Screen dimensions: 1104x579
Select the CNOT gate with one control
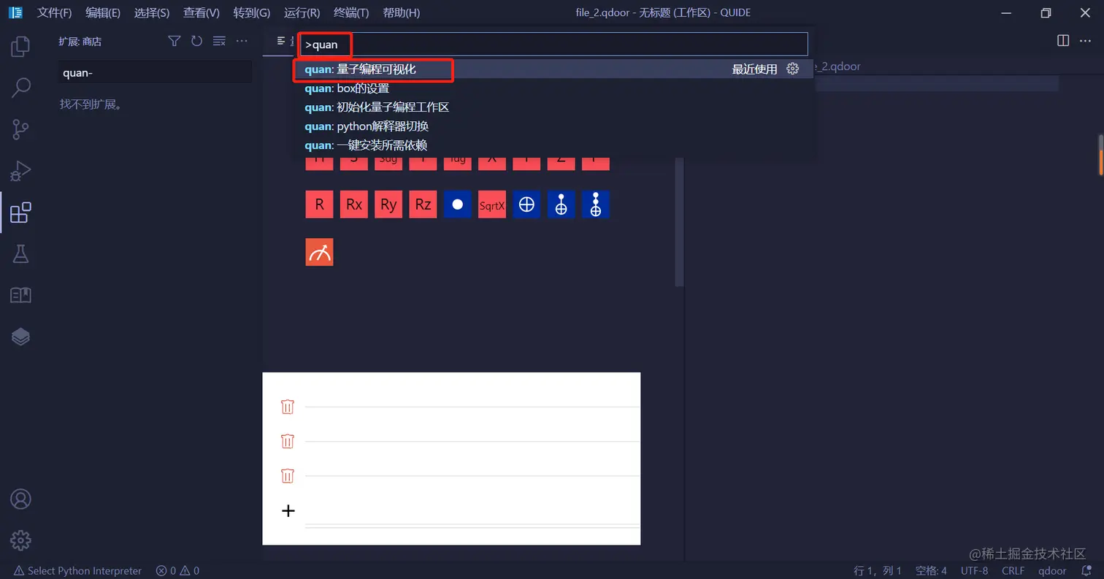pos(561,204)
